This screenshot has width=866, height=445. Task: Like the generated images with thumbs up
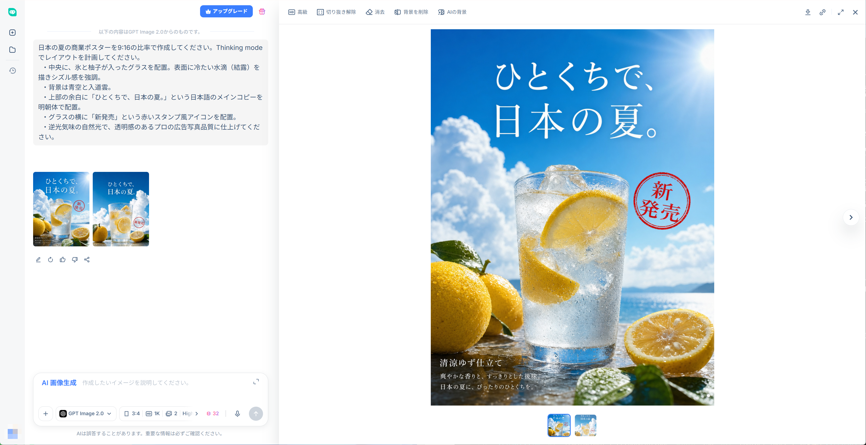click(63, 260)
